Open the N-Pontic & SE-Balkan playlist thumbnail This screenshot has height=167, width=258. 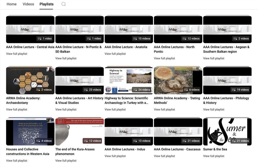click(79, 29)
